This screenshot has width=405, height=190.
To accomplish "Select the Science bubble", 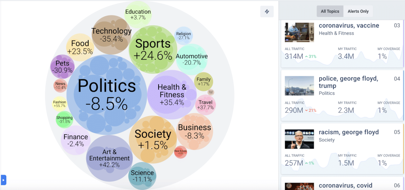I will click(142, 176).
